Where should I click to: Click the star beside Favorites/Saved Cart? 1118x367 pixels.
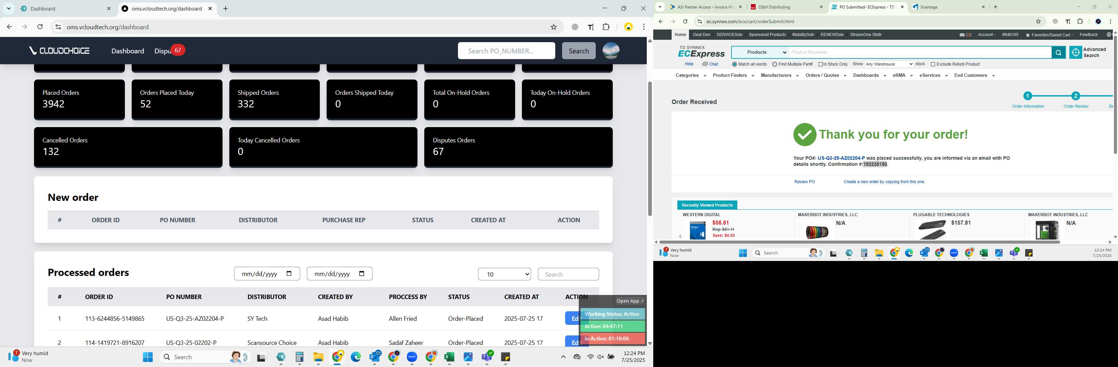pyautogui.click(x=1028, y=35)
